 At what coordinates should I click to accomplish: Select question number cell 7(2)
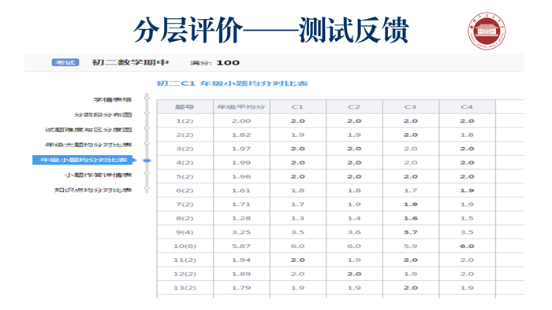pyautogui.click(x=185, y=205)
